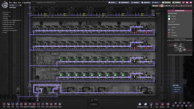The width and height of the screenshot is (194, 109).
Task: Open the Base build category
Action: [4, 104]
